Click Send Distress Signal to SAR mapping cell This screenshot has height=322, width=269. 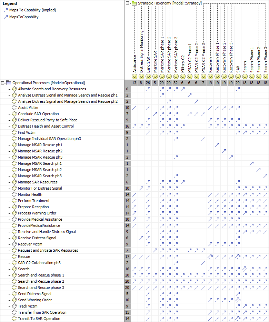pos(238,294)
